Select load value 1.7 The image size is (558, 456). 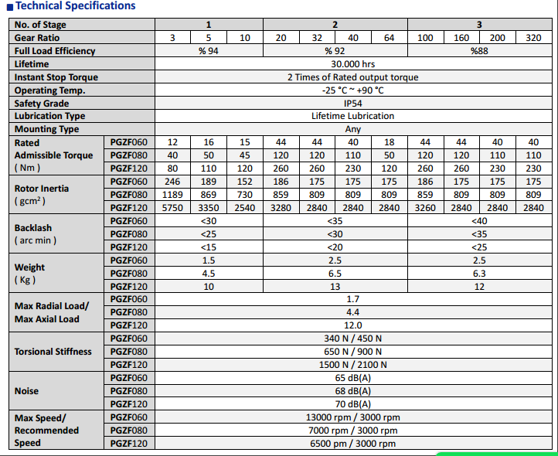tap(353, 299)
